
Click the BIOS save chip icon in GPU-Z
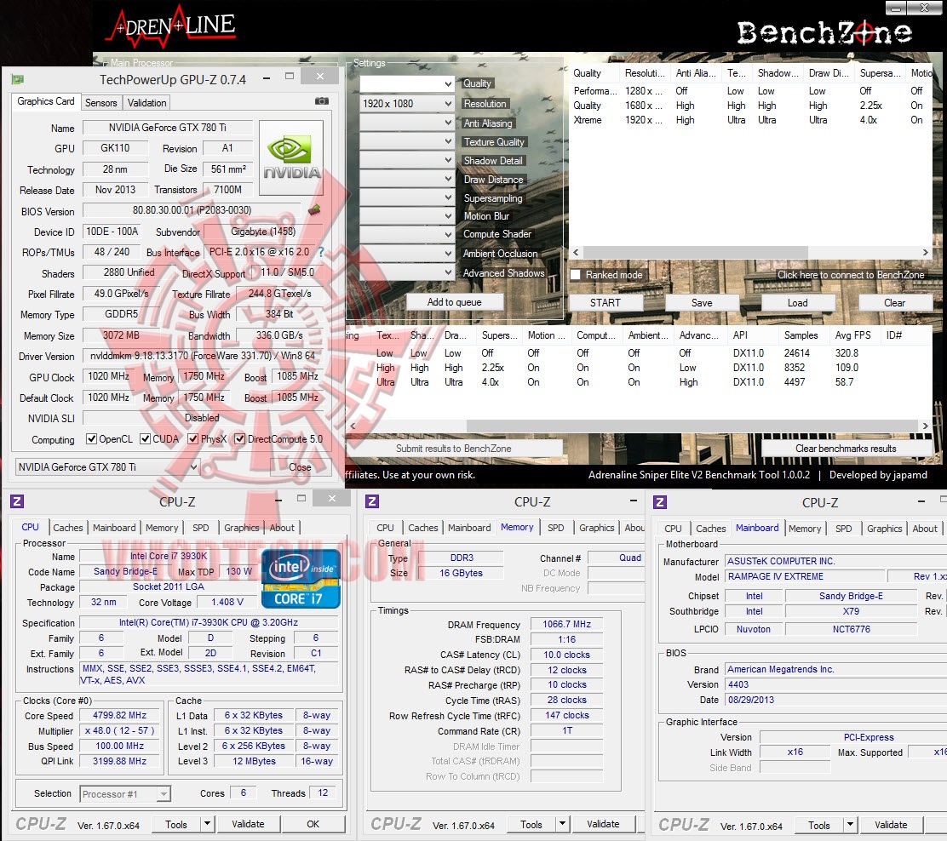314,210
